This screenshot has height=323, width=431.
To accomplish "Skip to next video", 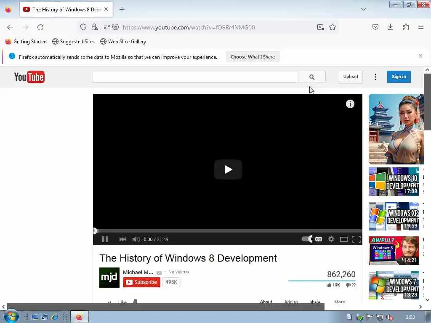I will [122, 239].
